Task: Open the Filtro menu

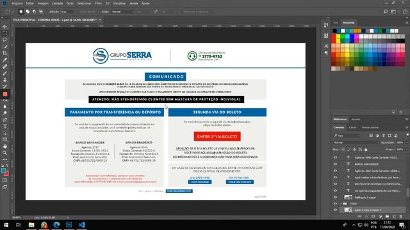Action: click(98, 3)
